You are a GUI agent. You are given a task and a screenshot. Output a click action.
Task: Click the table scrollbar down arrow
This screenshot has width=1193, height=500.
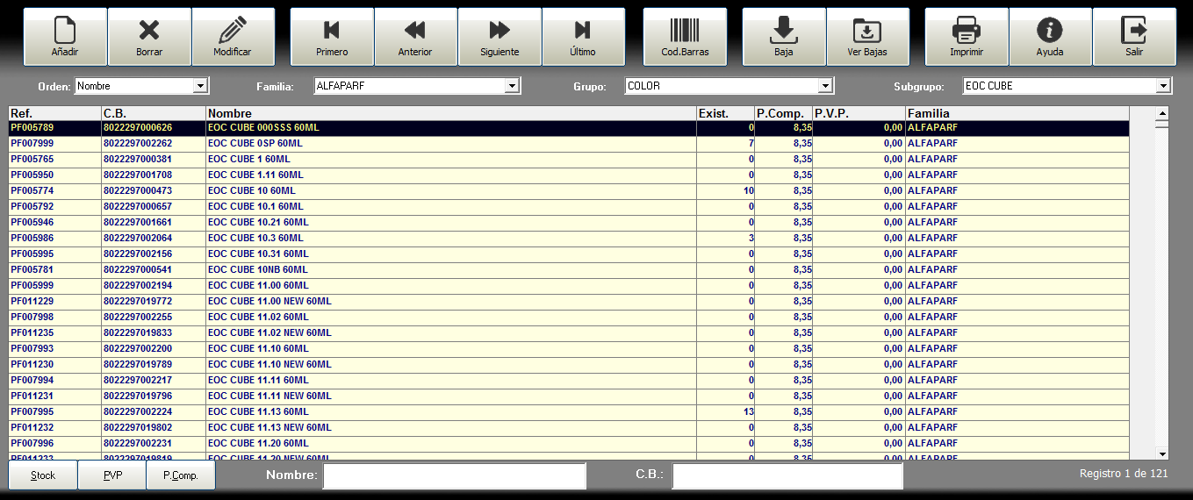(x=1162, y=454)
